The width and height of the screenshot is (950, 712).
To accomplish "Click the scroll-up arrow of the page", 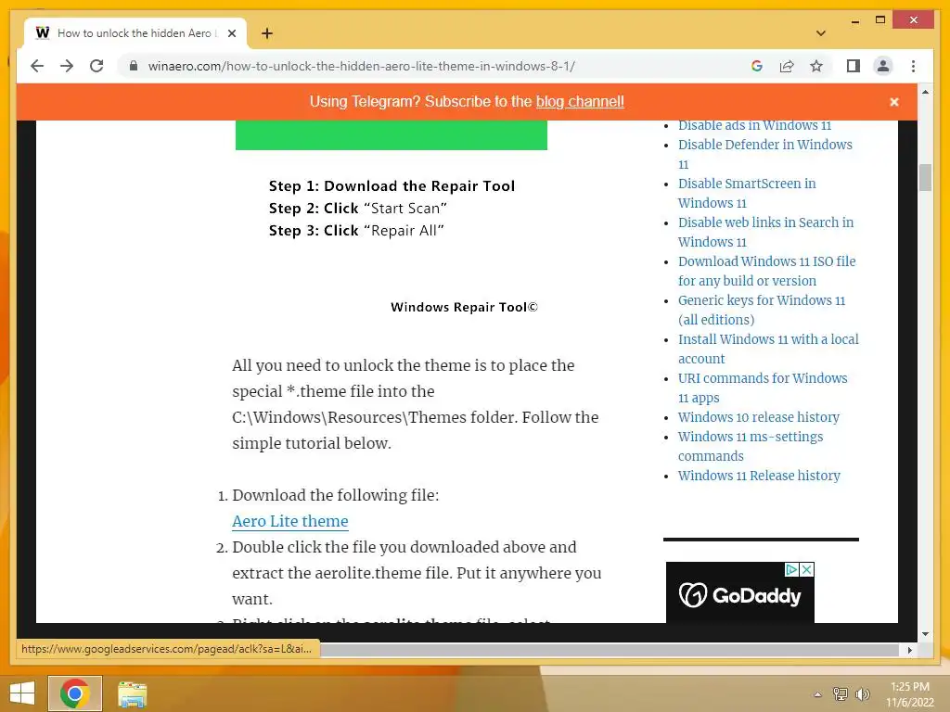I will [x=925, y=92].
